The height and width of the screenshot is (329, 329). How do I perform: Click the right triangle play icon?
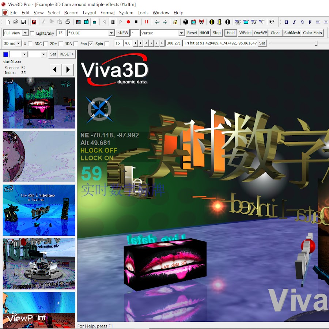121,22
